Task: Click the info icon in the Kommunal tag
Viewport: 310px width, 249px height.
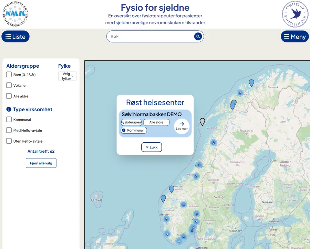Action: [124, 130]
